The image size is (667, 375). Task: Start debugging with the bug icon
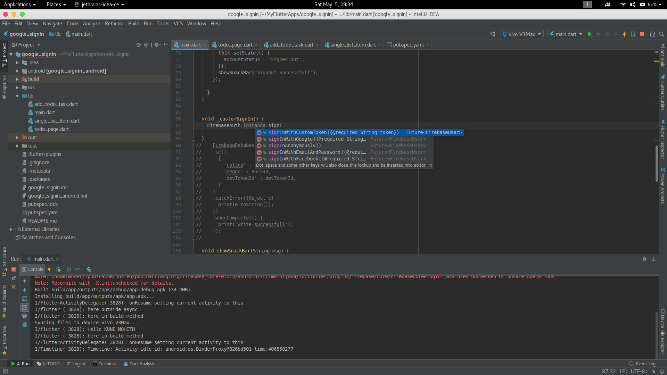tap(599, 34)
